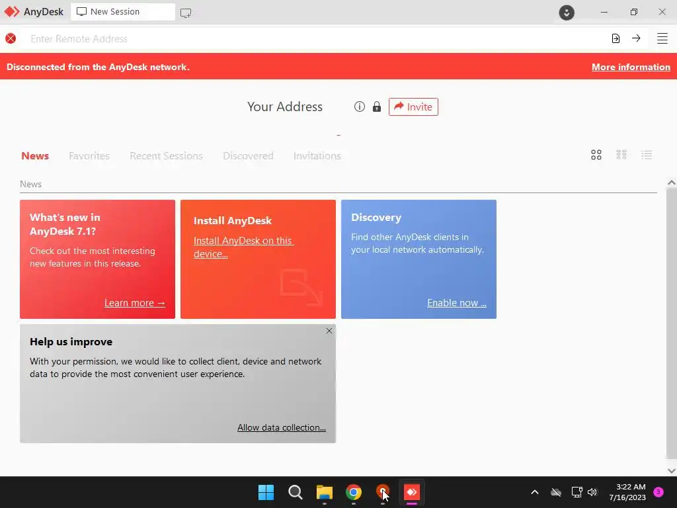Open the Invitations tab
Viewport: 677px width, 508px height.
[317, 155]
